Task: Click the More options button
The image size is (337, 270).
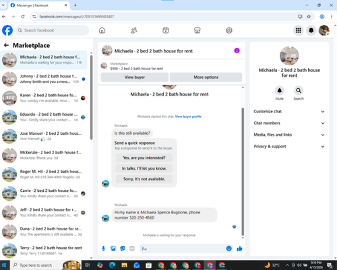Action: (x=206, y=77)
